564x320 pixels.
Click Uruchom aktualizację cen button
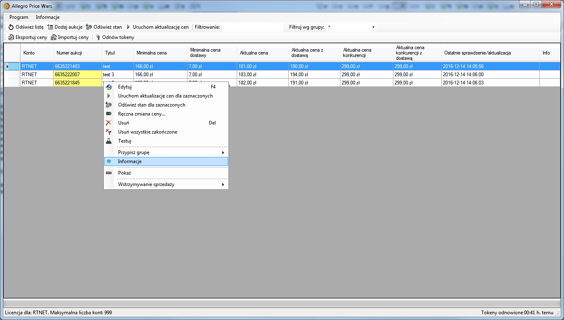tap(157, 27)
